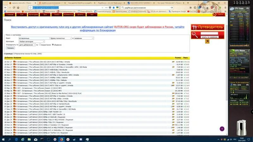Open the 'фразу полностью' match dropdown
This screenshot has height=142, width=253.
pos(61,38)
